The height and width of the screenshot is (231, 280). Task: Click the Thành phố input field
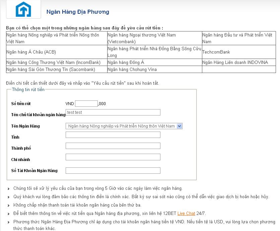point(113,146)
